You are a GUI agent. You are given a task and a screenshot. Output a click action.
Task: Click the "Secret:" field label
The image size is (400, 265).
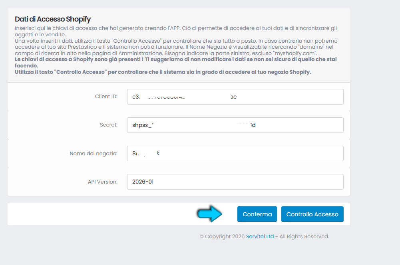click(x=109, y=125)
